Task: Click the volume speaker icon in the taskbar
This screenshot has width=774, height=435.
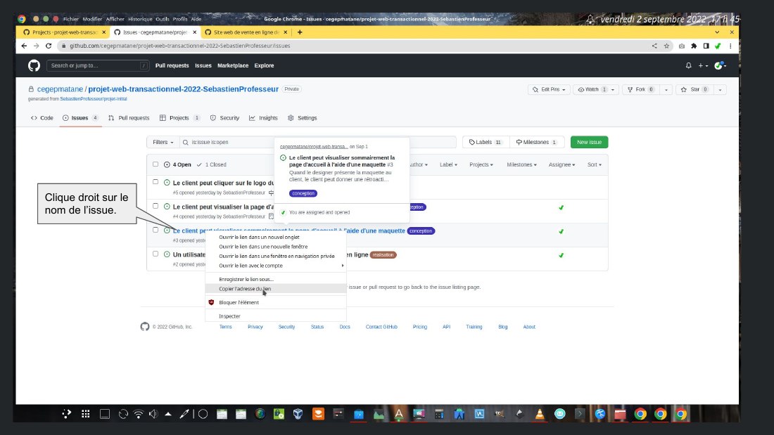Action: (x=153, y=415)
